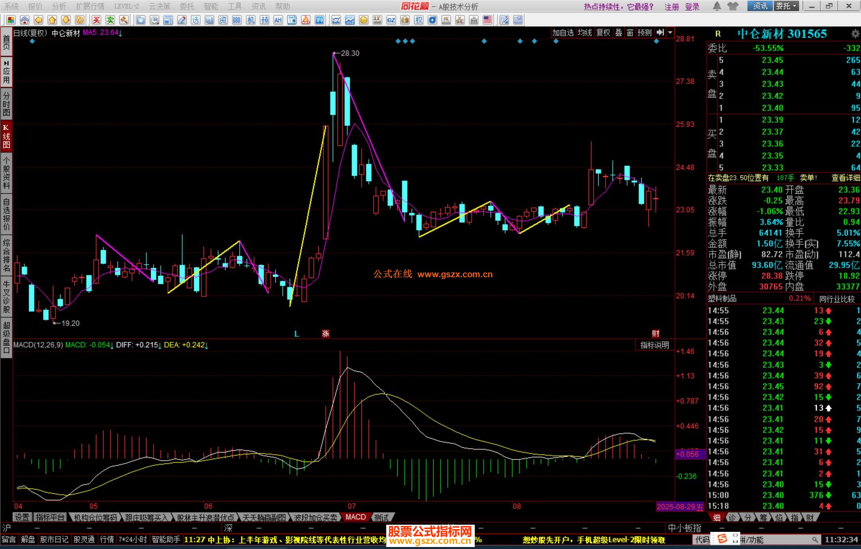Image resolution: width=861 pixels, height=549 pixels.
Task: Switch to the 波段加仓买卖 indicator tab
Action: (x=315, y=517)
